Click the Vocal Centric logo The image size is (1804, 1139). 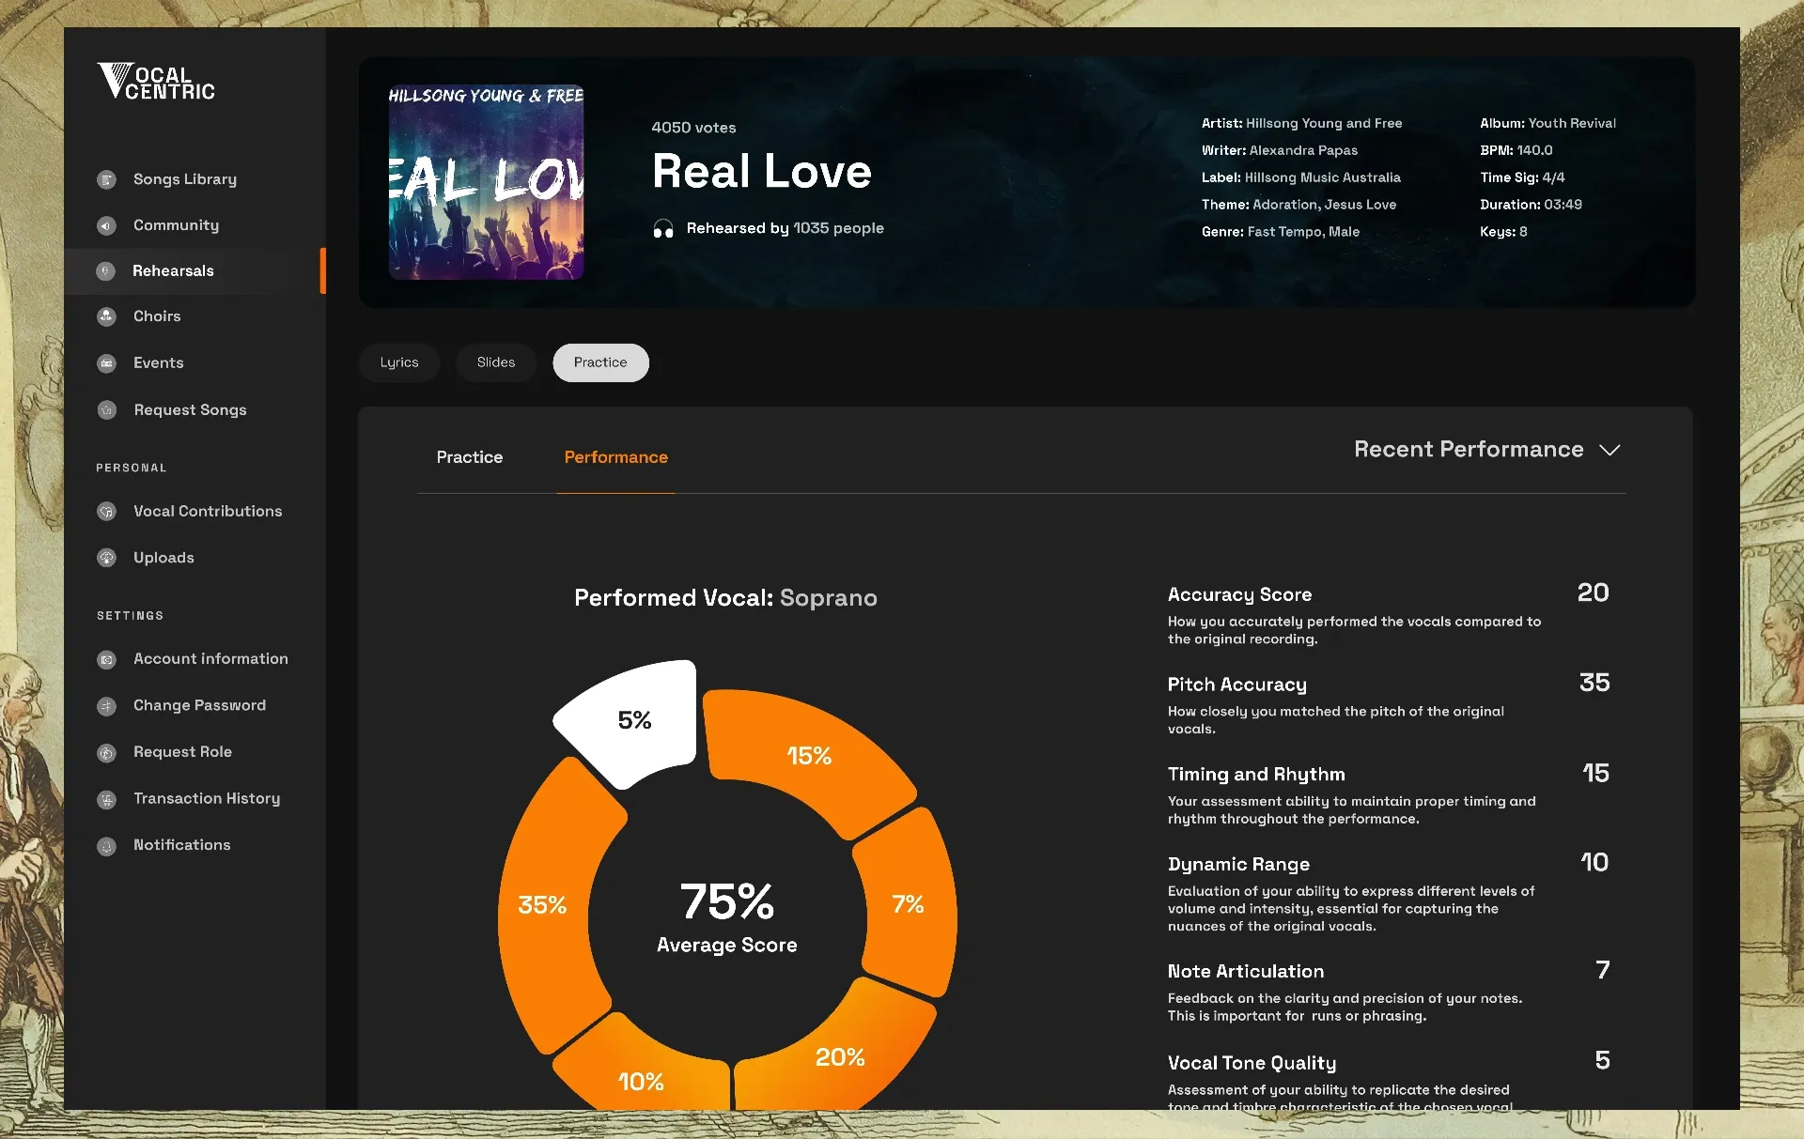pyautogui.click(x=156, y=81)
